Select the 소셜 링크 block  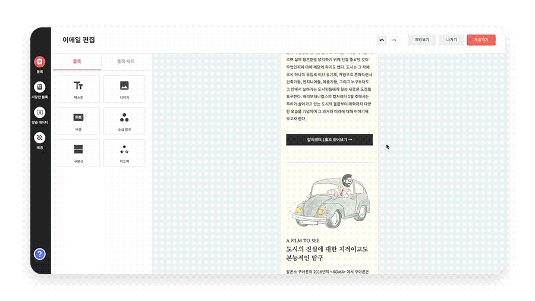click(124, 121)
